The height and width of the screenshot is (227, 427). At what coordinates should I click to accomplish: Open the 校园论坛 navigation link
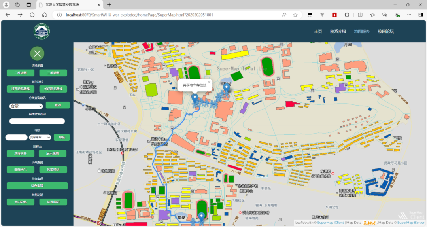coord(385,31)
